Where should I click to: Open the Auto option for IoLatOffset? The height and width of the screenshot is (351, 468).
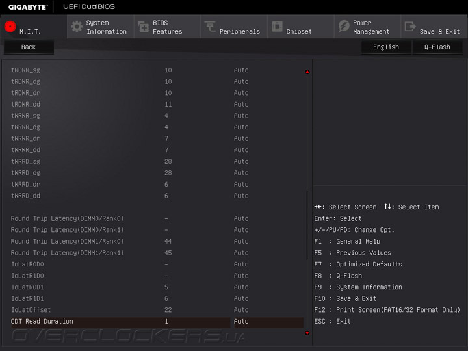coord(241,310)
